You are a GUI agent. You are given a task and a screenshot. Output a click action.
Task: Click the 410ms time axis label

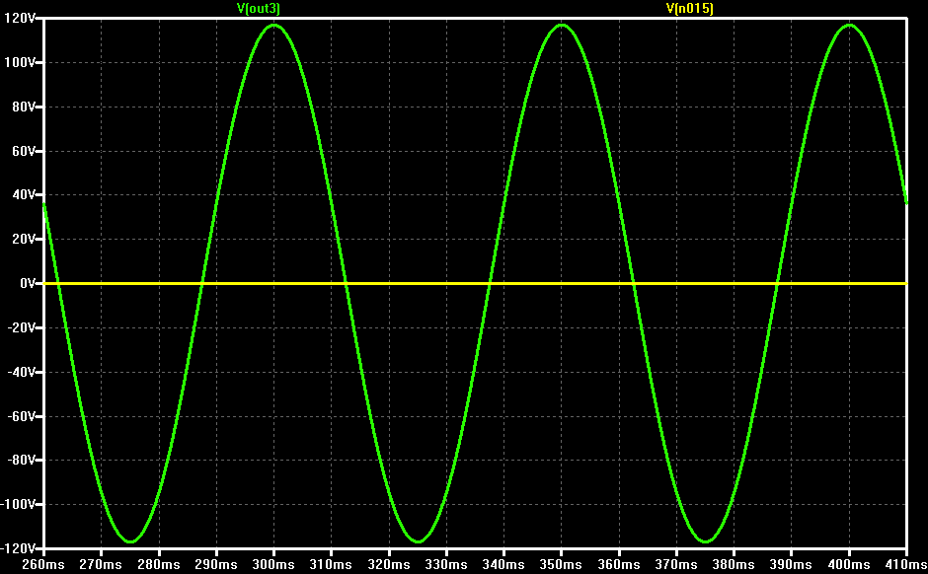[x=906, y=564]
